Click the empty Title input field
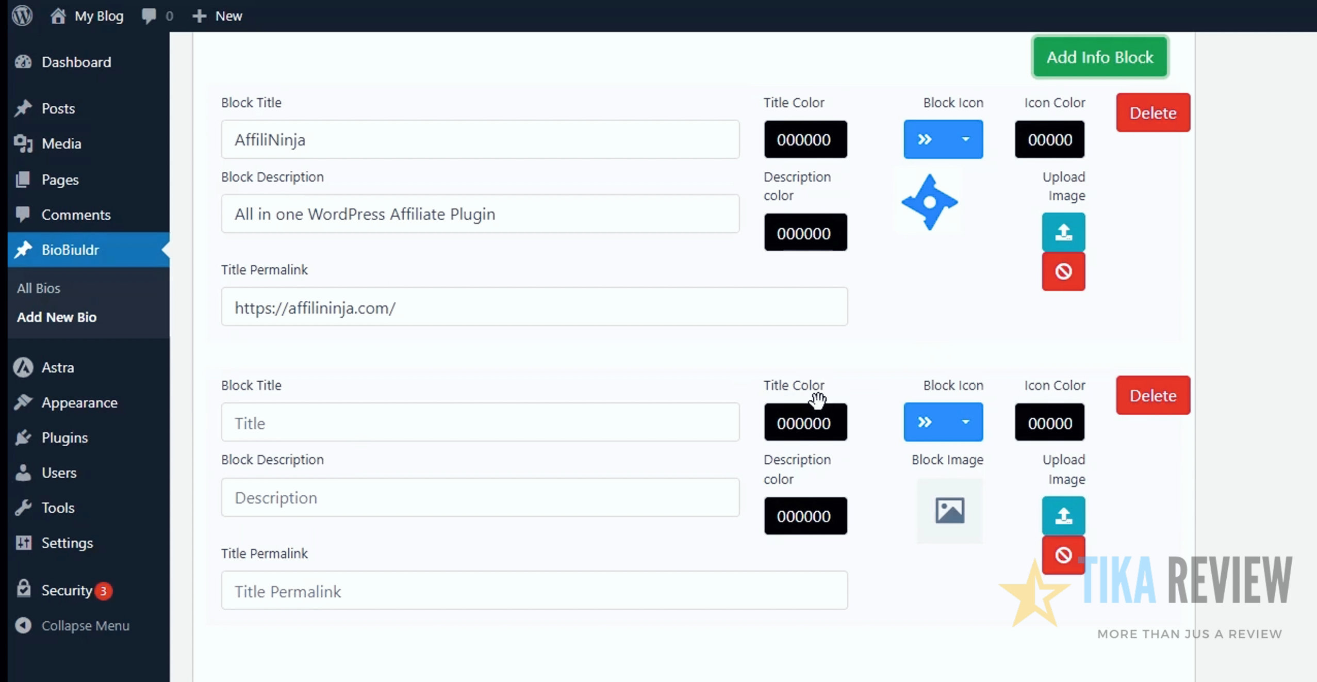 (480, 423)
